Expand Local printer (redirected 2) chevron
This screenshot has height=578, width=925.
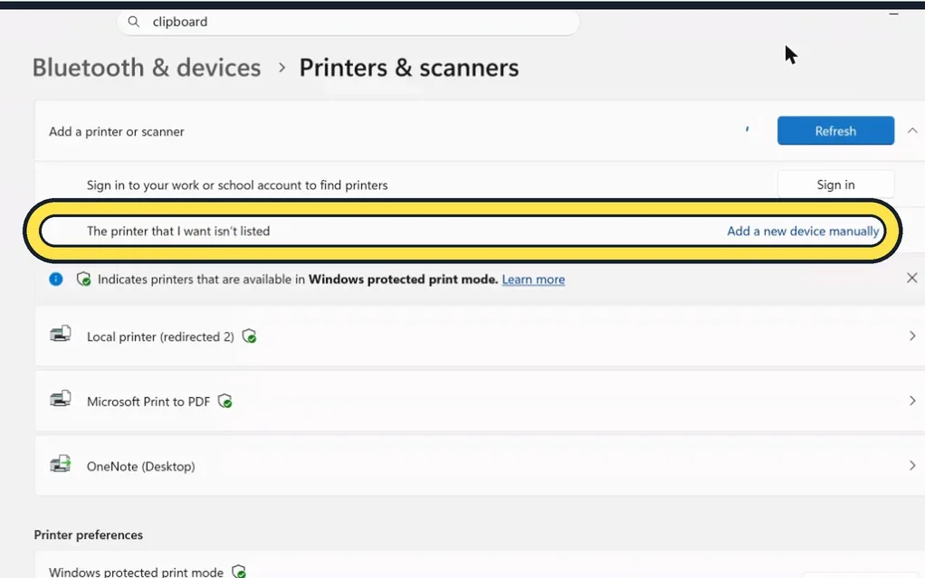pyautogui.click(x=912, y=336)
